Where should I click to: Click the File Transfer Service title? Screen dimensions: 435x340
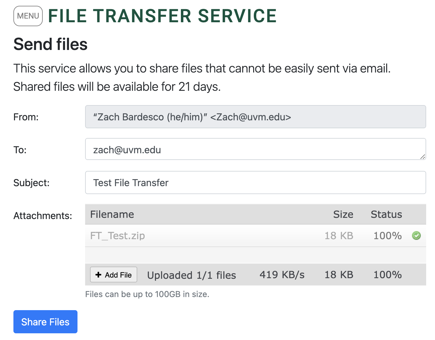[x=162, y=16]
